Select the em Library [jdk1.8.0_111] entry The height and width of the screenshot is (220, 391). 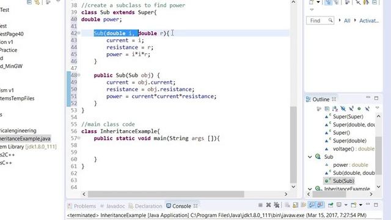coord(28,147)
